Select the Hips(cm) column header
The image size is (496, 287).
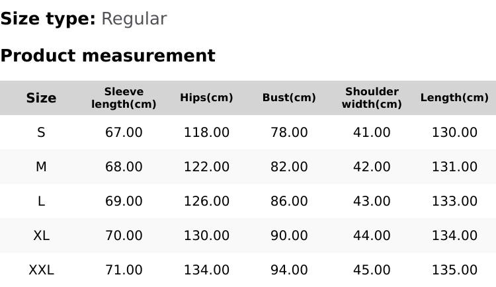point(206,98)
